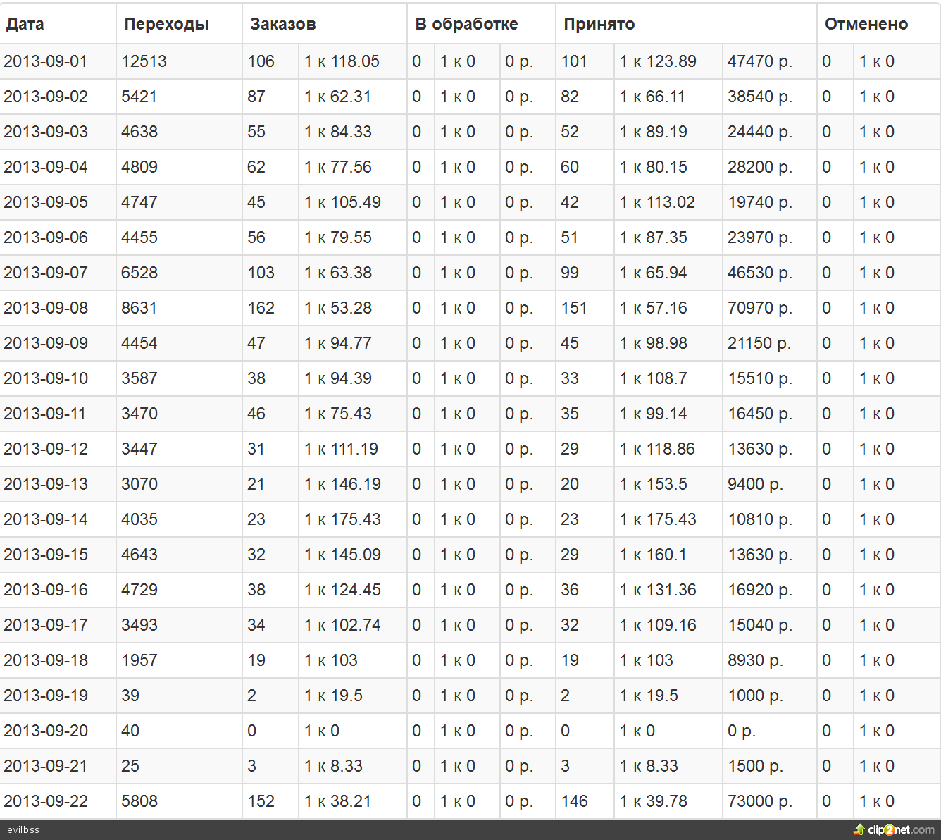Screen dimensions: 941x840
Task: Select the Принято column header
Action: tap(599, 24)
